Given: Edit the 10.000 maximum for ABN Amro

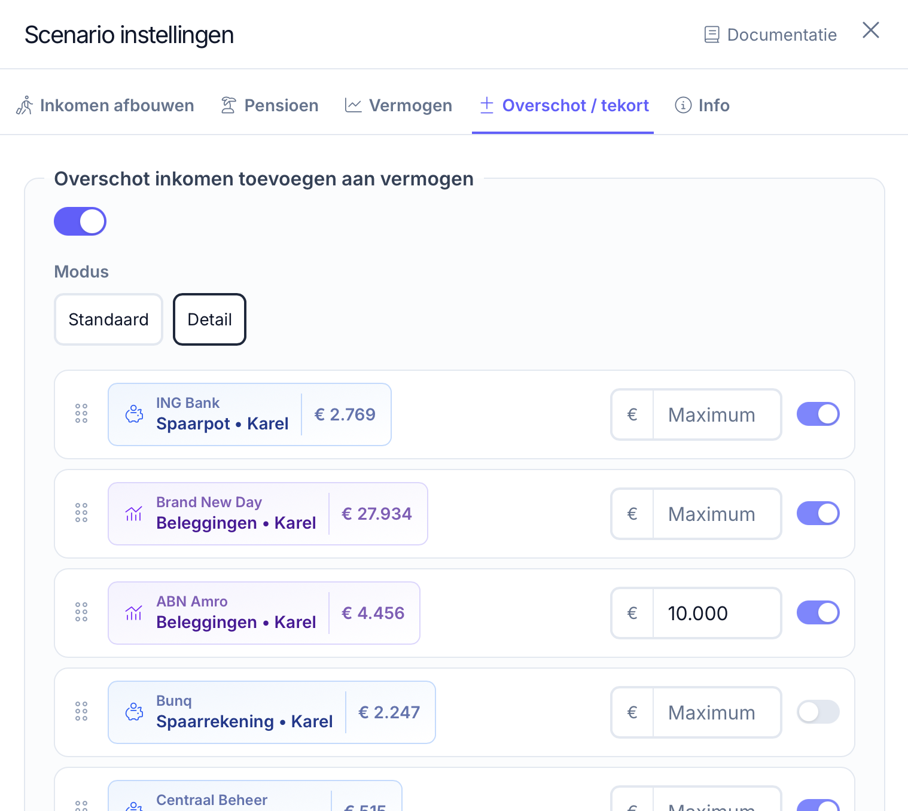Looking at the screenshot, I should [x=717, y=613].
